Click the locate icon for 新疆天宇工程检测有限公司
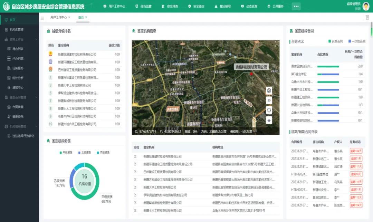The width and height of the screenshot is (373, 222). pos(135,187)
